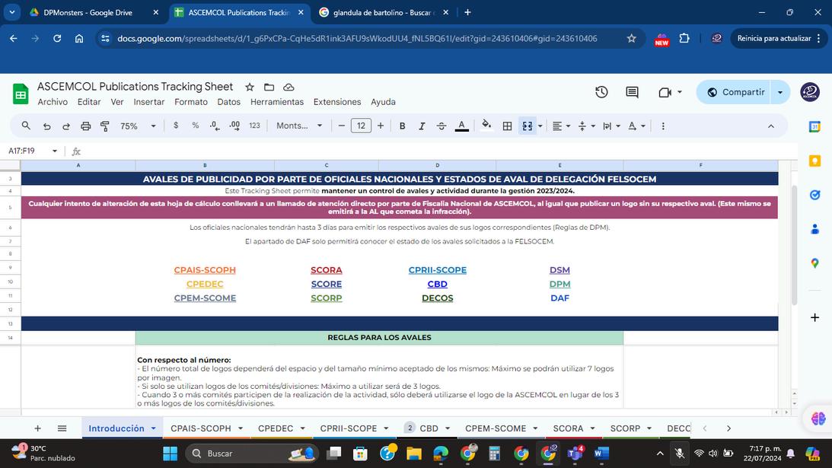
Task: Open Contacts side panel
Action: point(814,229)
